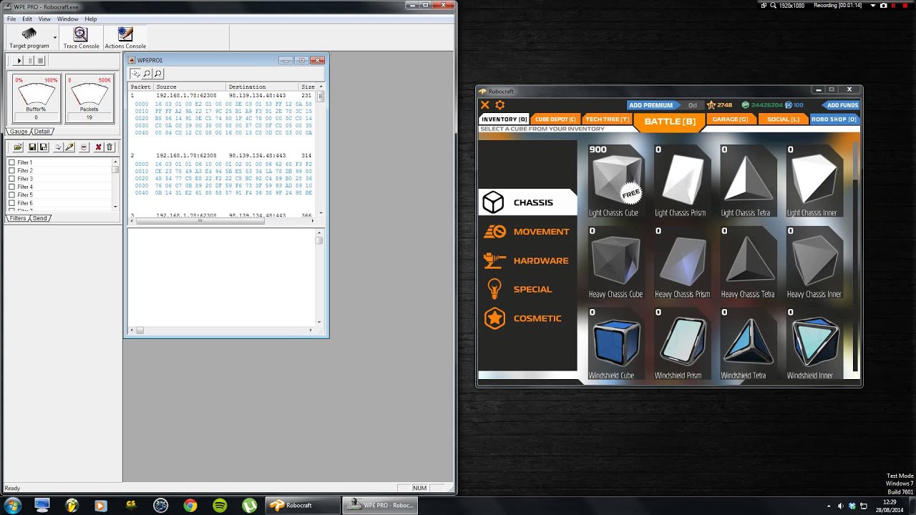Select packet 1 row with size 231
The height and width of the screenshot is (515, 916).
[x=220, y=95]
